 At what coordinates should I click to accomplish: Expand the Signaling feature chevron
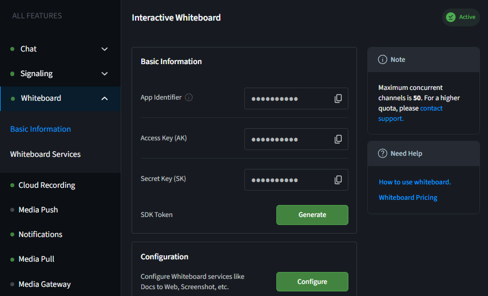click(105, 74)
